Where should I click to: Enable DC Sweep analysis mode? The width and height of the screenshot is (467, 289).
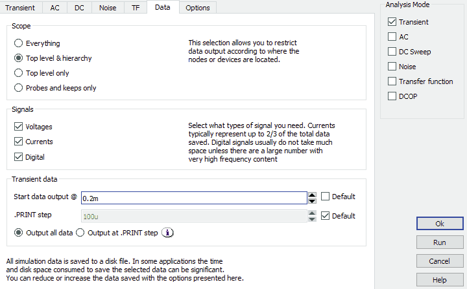point(392,52)
